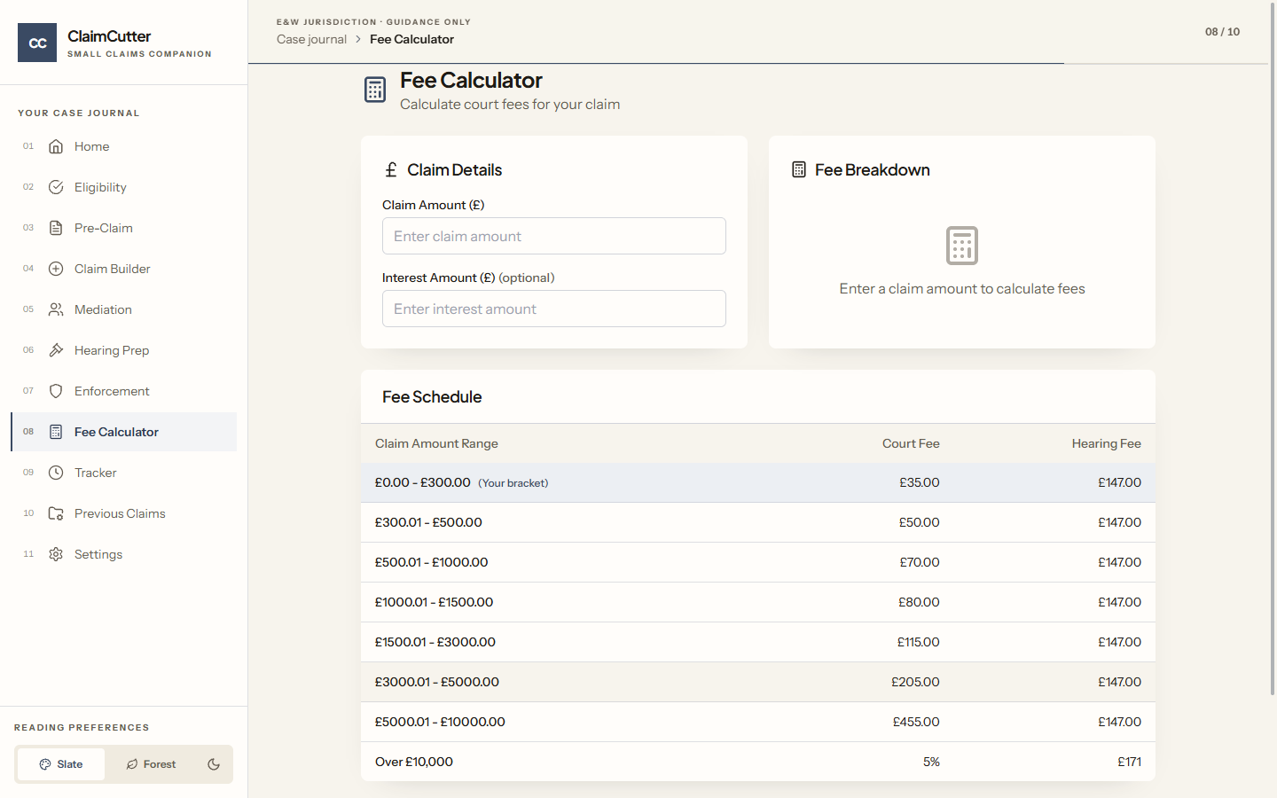The image size is (1277, 798).
Task: Click the calculator icon beside page title
Action: pyautogui.click(x=375, y=90)
